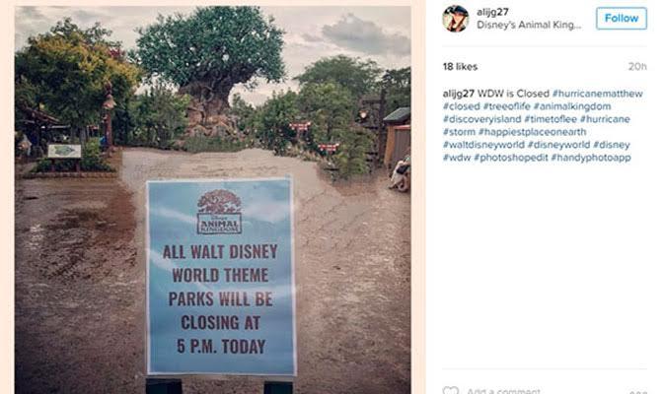Click alijg27 username in the caption
664x394 pixels.
pos(458,94)
